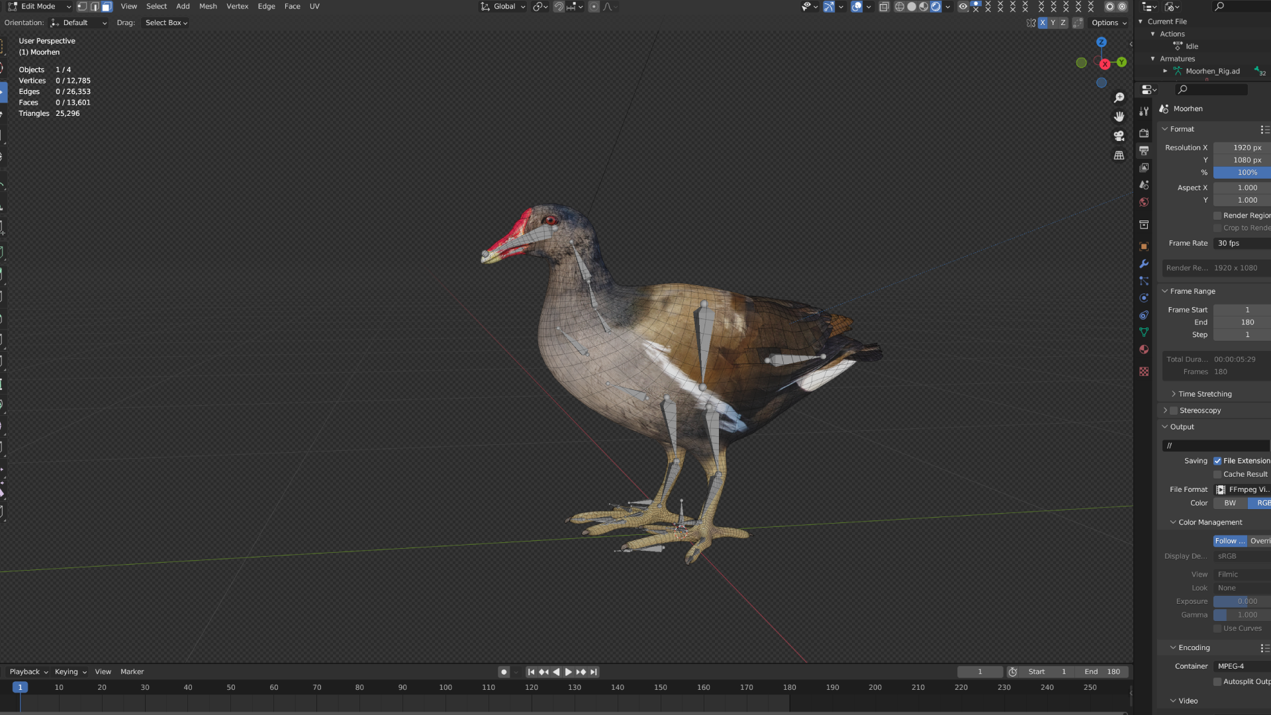Toggle camera view icon in viewport
The image size is (1271, 715).
coord(1119,136)
